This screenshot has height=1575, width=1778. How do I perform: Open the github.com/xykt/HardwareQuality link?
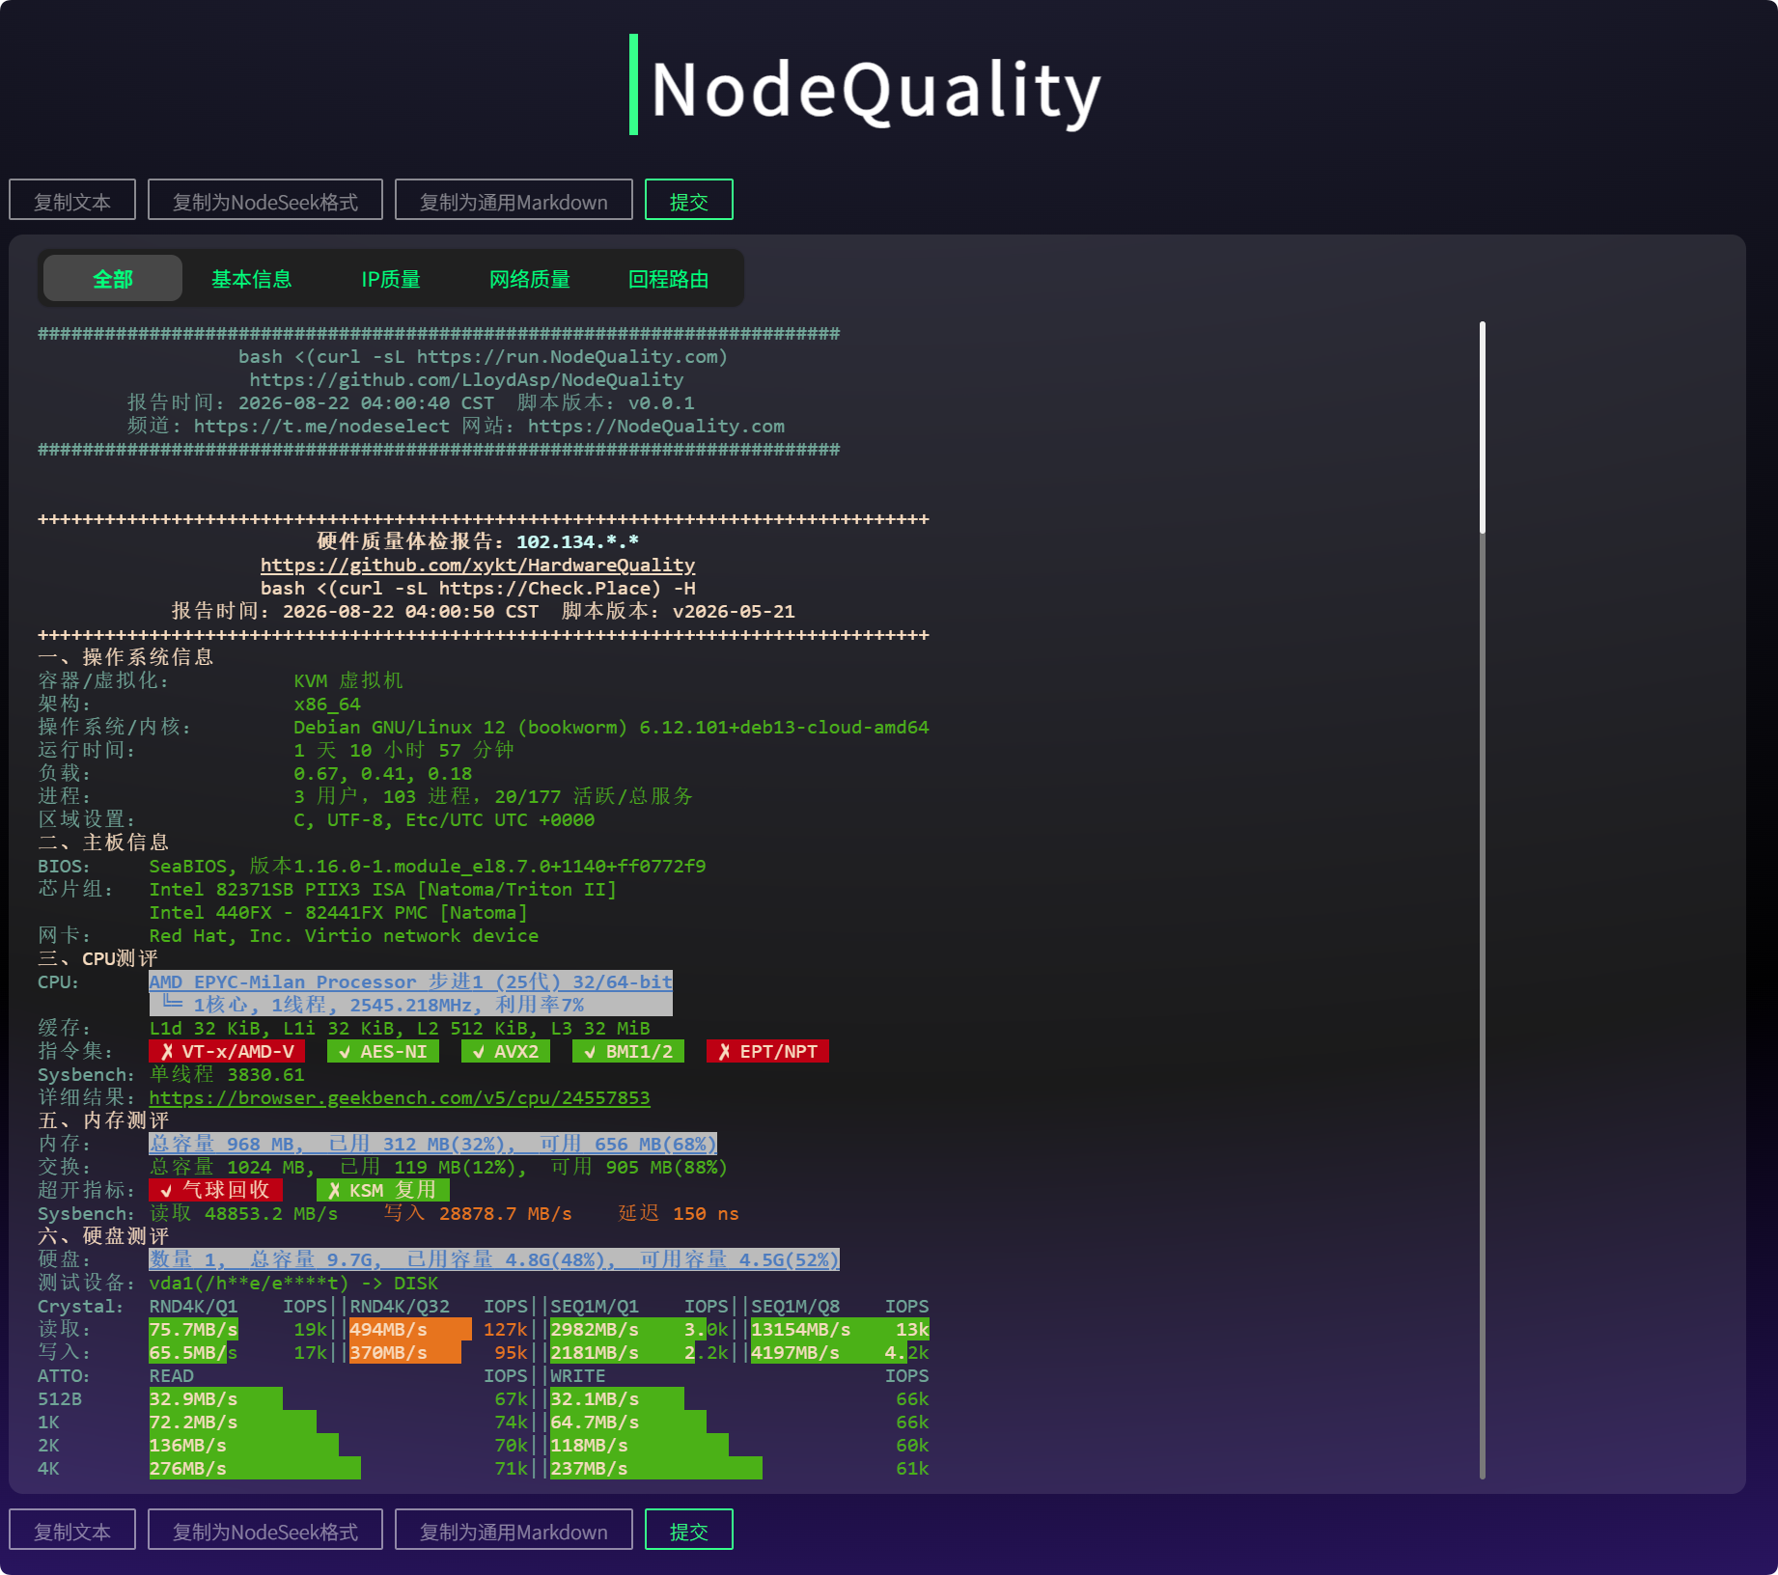pos(478,566)
